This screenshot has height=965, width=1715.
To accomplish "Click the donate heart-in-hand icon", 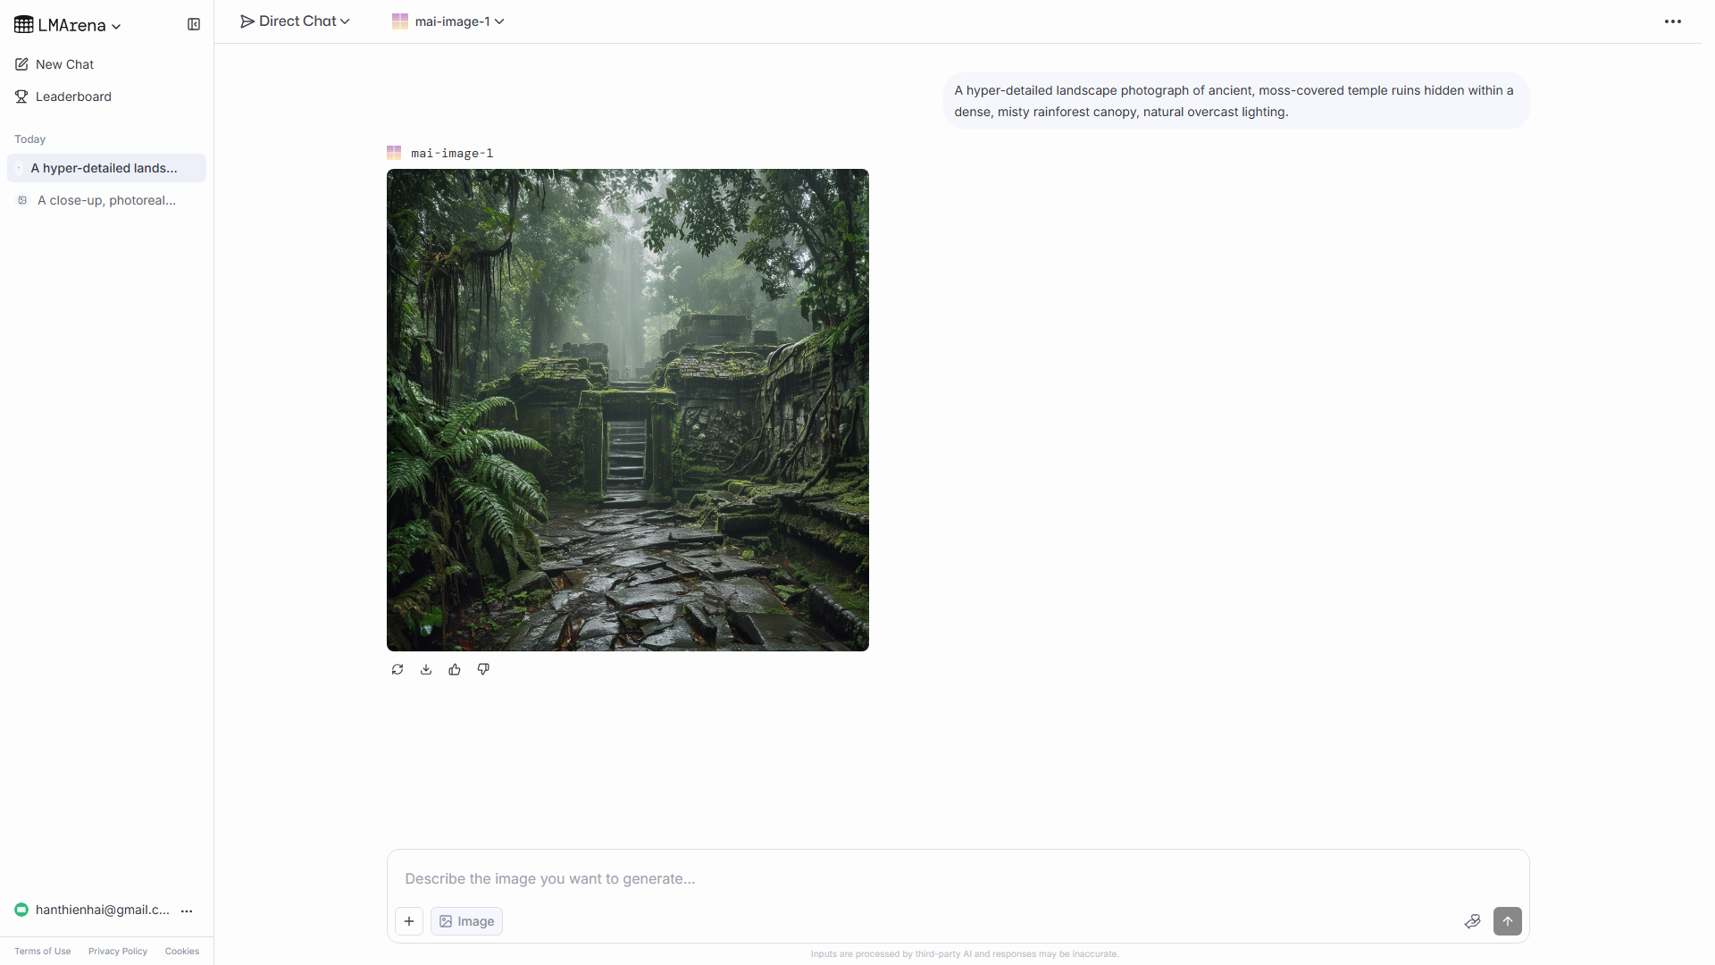I will point(1472,920).
